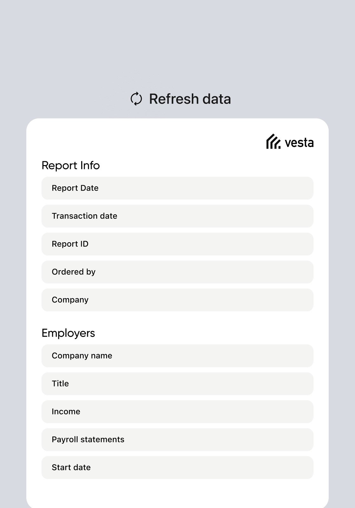355x508 pixels.
Task: Click the Company field under Report Info
Action: pyautogui.click(x=177, y=300)
